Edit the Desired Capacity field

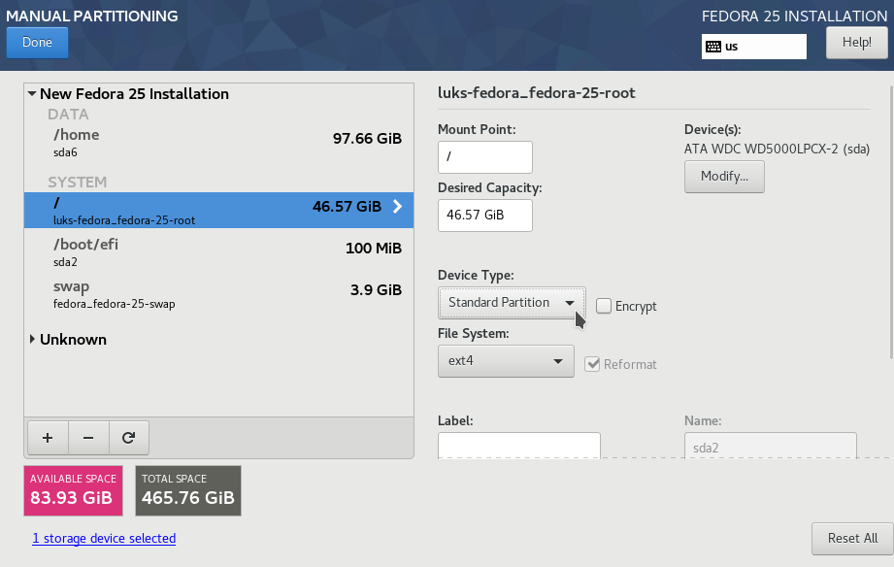484,216
